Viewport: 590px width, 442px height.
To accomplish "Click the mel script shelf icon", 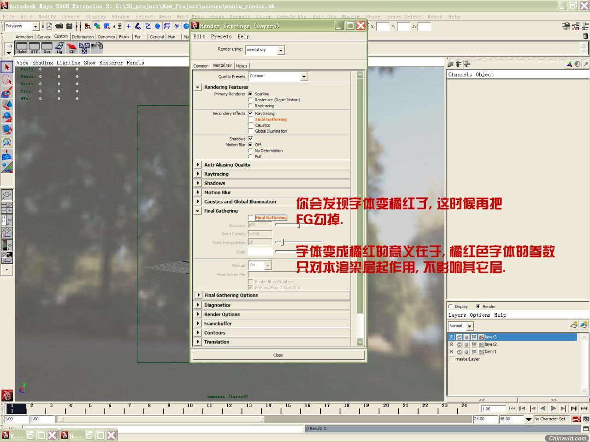I will [96, 48].
